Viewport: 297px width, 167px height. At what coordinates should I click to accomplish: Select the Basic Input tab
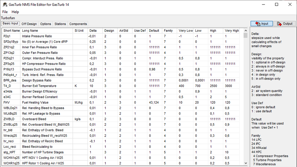click(10, 23)
